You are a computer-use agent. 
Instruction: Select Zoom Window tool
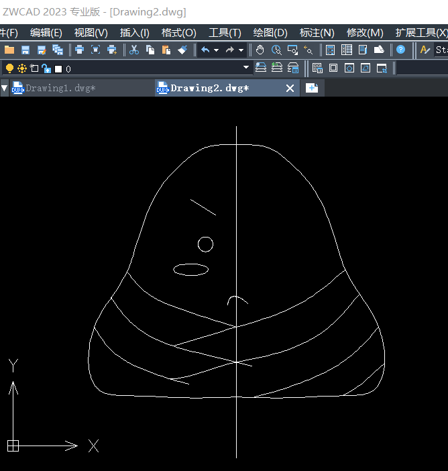[x=292, y=50]
